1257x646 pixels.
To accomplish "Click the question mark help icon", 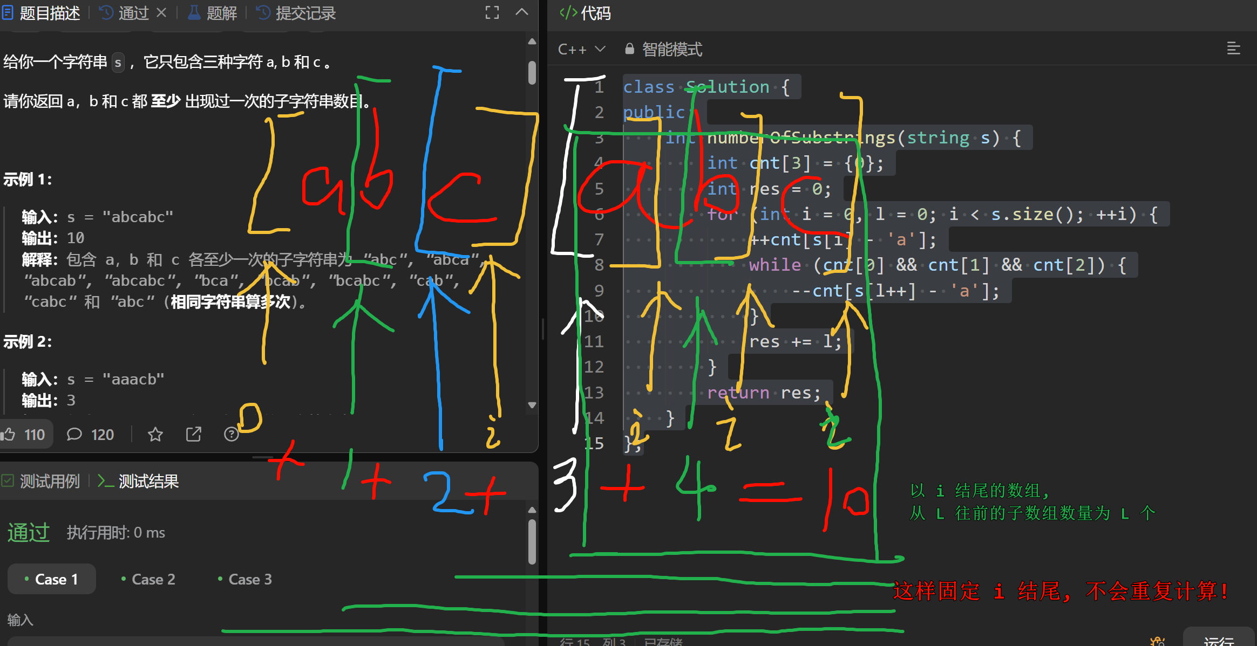I will point(232,435).
